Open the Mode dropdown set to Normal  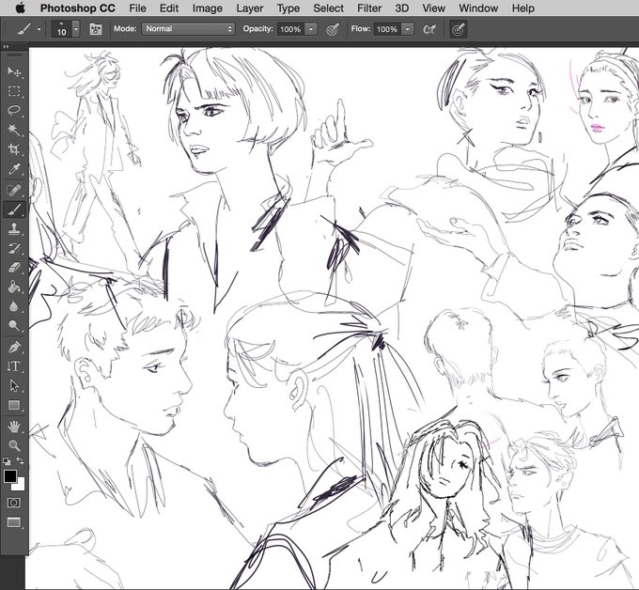[x=188, y=29]
